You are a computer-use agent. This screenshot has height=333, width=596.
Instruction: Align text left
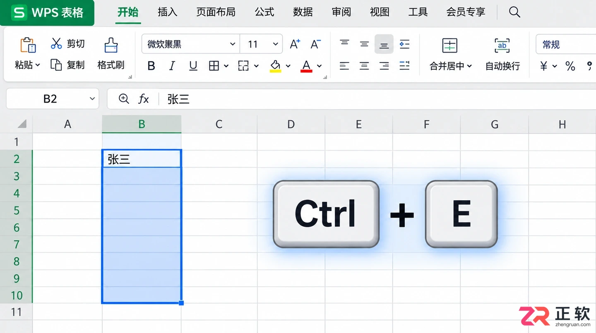click(344, 66)
